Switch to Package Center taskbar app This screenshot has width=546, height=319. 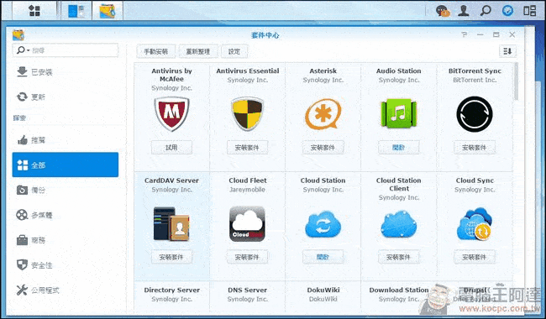click(108, 11)
